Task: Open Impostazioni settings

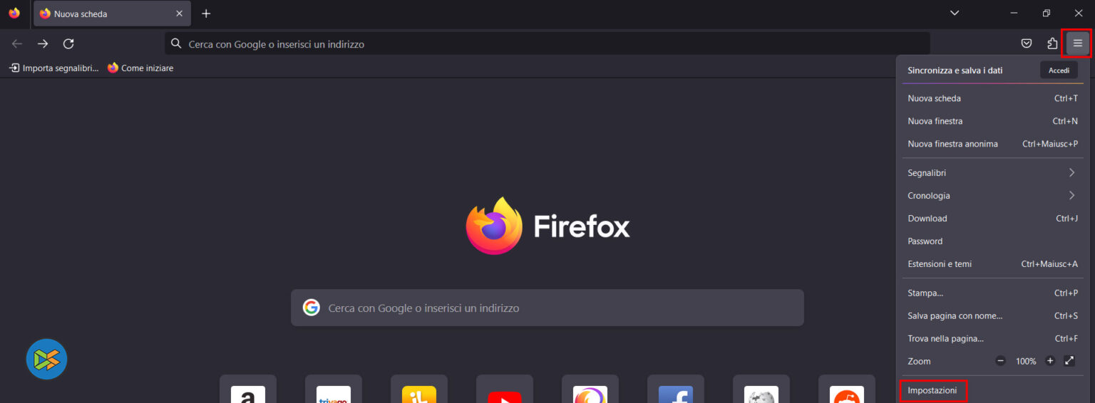Action: click(933, 391)
